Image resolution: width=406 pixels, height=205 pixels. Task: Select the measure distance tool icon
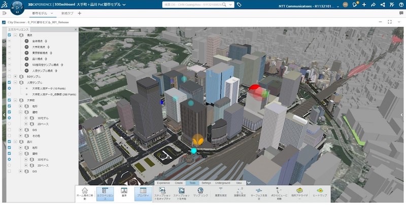click(240, 190)
